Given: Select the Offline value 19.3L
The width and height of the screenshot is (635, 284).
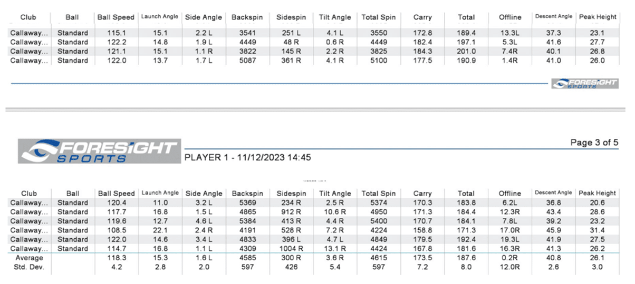Looking at the screenshot, I should click(510, 239).
